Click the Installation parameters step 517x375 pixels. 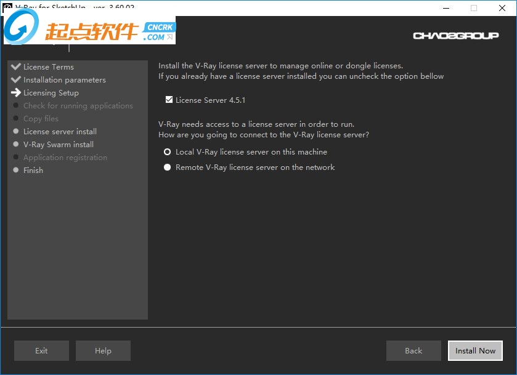click(x=65, y=80)
